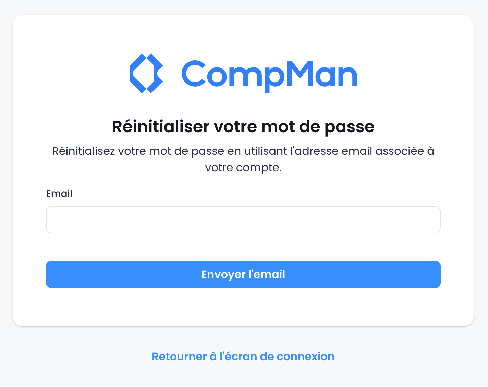Click the "votre compte." description line
This screenshot has width=488, height=387.
[243, 168]
